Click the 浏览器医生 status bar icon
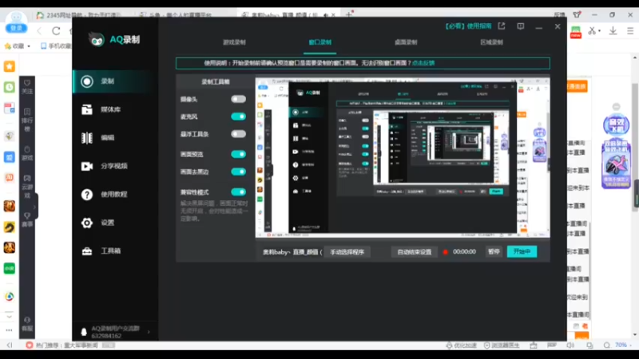 [x=502, y=345]
